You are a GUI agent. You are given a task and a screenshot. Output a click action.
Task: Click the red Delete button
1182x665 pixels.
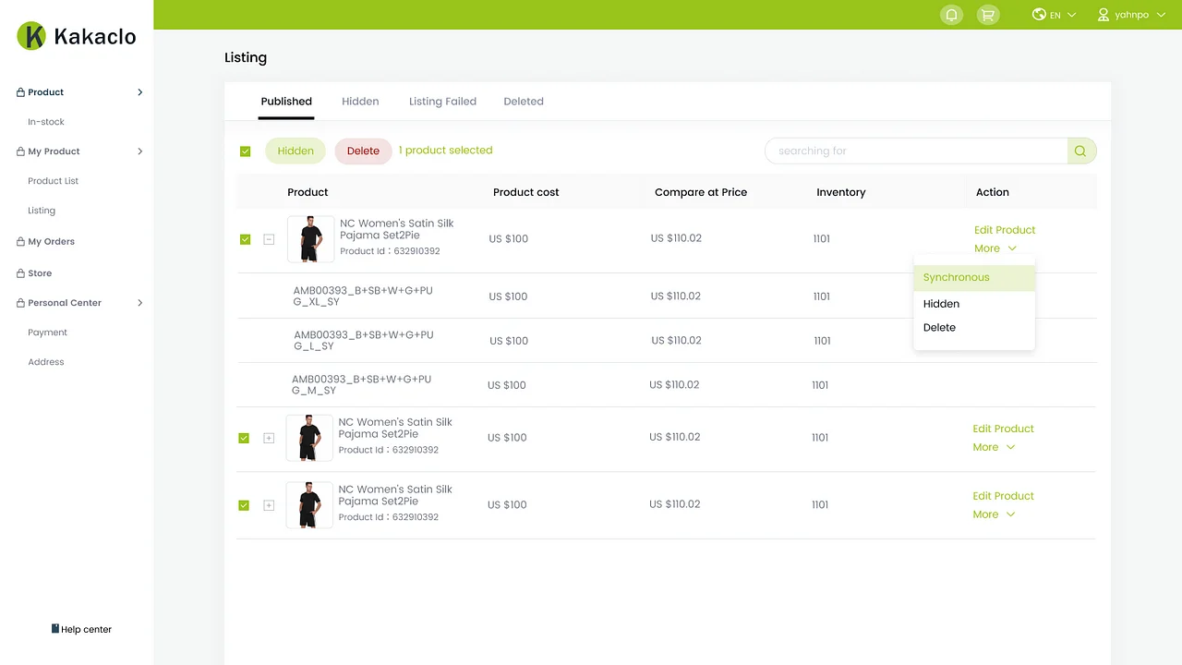(363, 151)
